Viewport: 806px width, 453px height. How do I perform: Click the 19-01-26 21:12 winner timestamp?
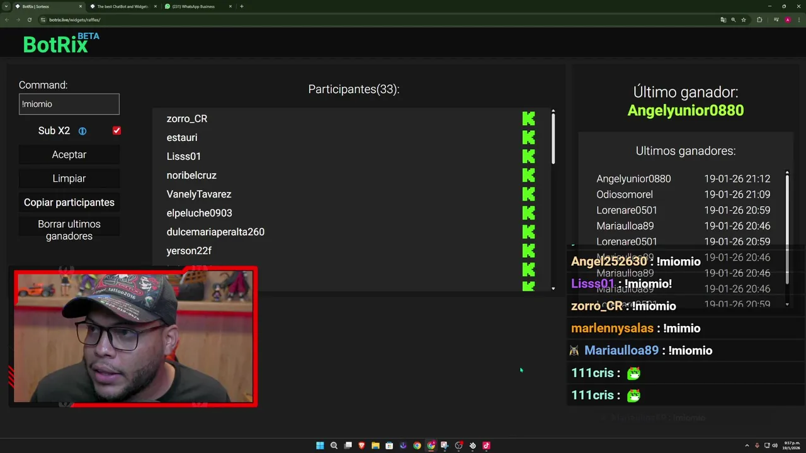point(737,179)
